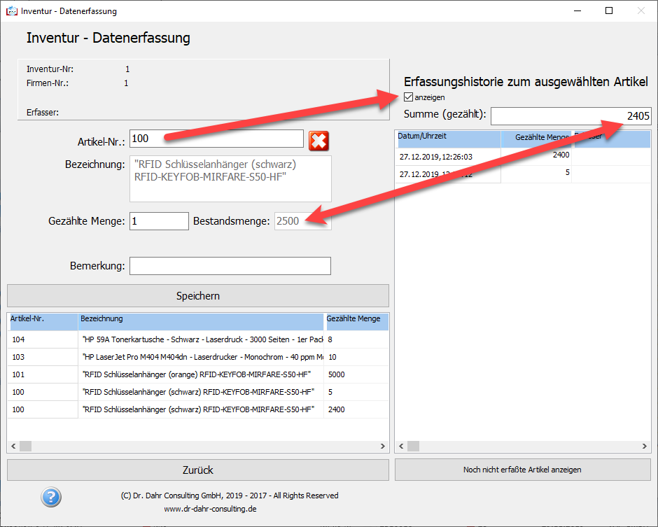The width and height of the screenshot is (658, 527).
Task: Open the blue help question mark icon
Action: [52, 496]
